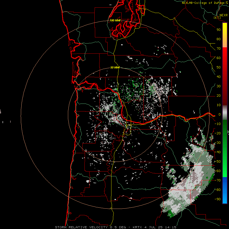The image size is (229, 229).
Task: Select the -50 value on velocity scale
Action: point(218,161)
